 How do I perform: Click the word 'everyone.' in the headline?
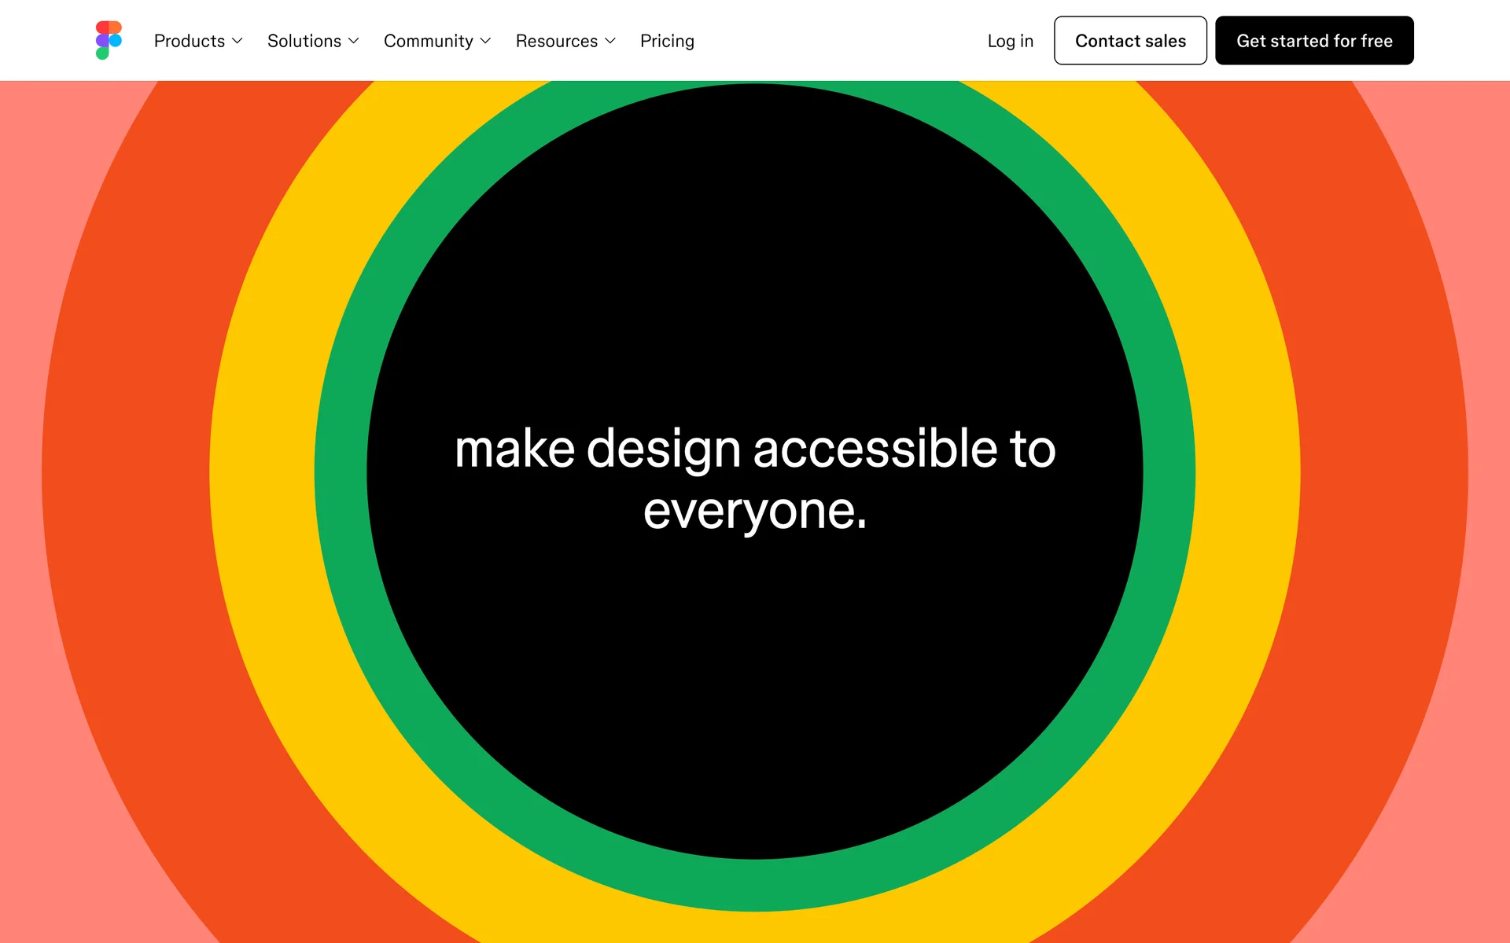tap(755, 511)
